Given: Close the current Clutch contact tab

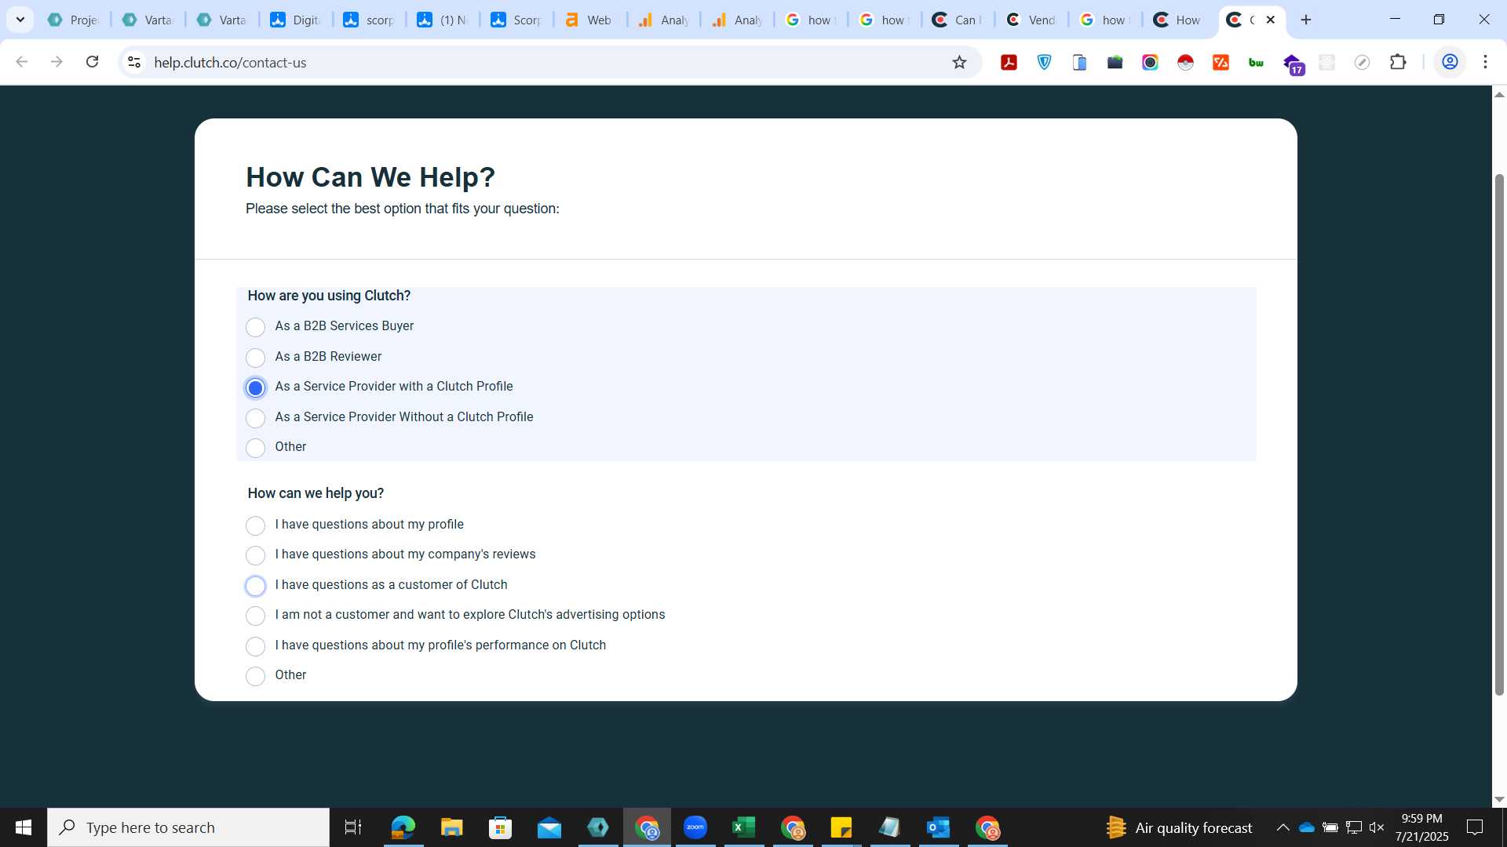Looking at the screenshot, I should [1271, 20].
